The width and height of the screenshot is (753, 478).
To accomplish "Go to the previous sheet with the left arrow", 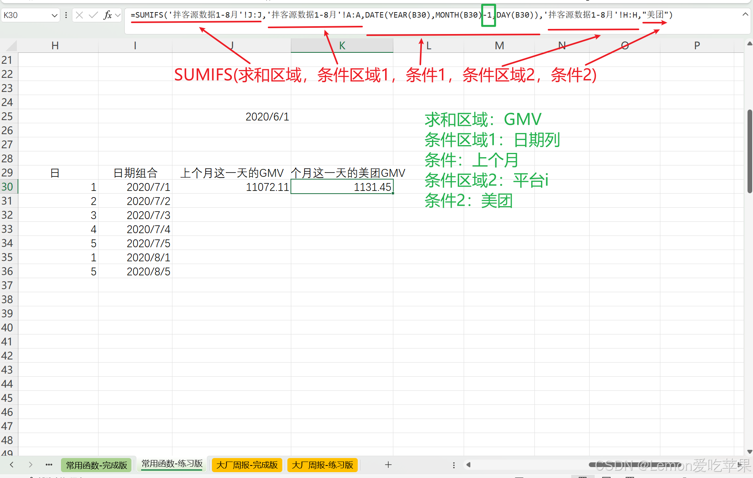I will point(12,465).
